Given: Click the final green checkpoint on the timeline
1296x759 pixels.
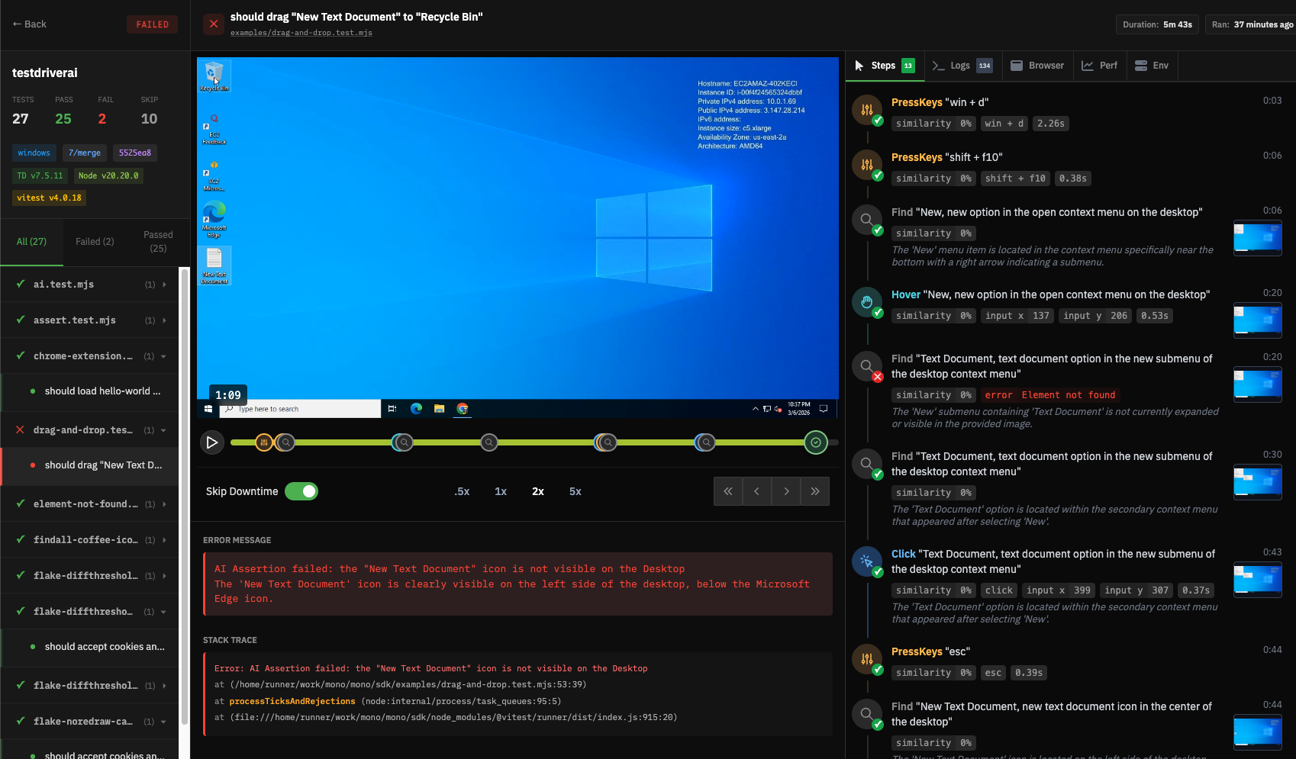Looking at the screenshot, I should pos(815,442).
